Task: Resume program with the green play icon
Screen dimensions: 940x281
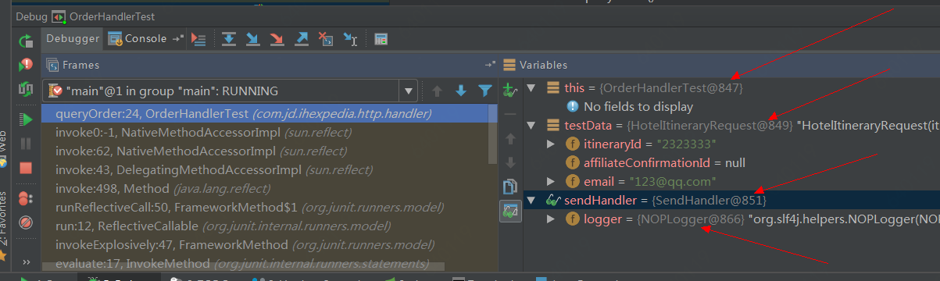Action: [26, 119]
